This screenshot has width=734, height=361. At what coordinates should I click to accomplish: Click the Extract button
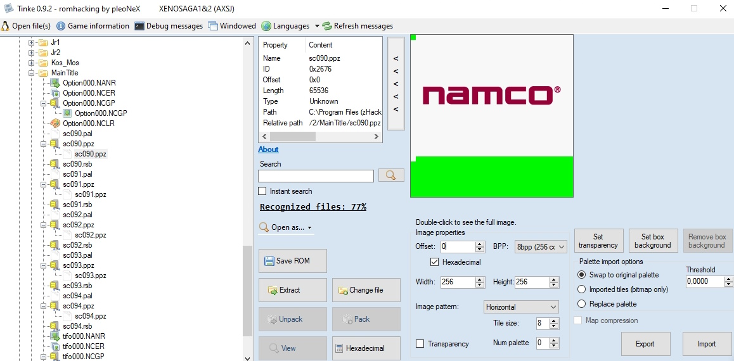click(x=293, y=291)
